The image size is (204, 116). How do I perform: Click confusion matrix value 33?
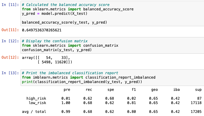click(63, 58)
